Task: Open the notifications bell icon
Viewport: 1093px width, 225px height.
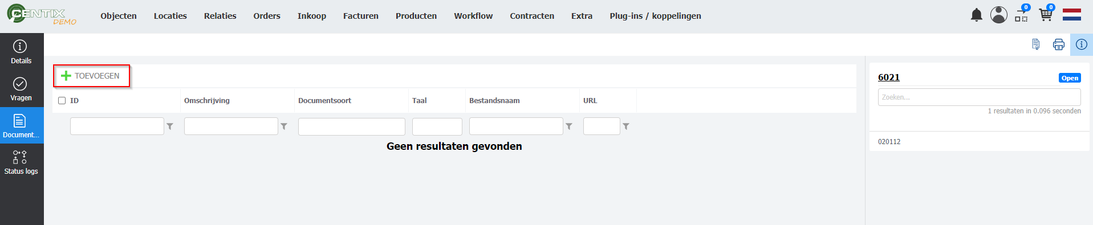Action: [x=976, y=15]
